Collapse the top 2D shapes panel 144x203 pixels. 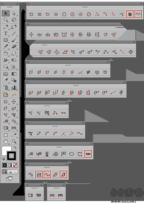pos(141,4)
